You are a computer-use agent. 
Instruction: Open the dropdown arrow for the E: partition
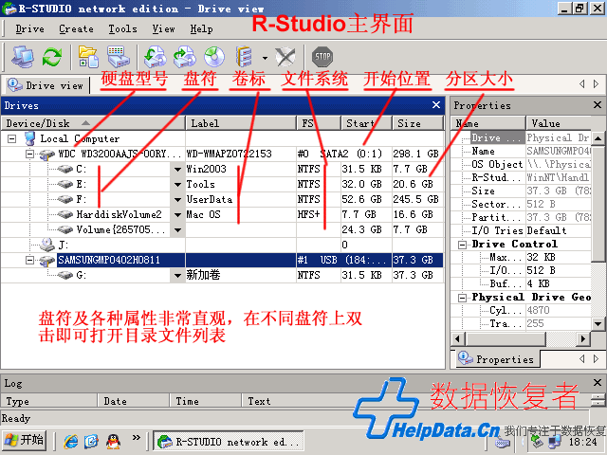coord(177,185)
